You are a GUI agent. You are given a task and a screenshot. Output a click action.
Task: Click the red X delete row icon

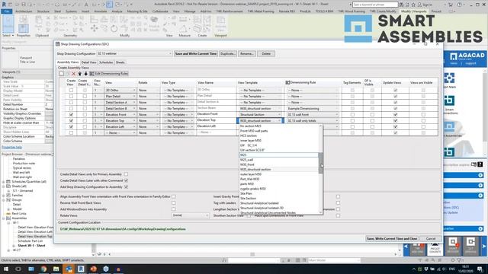(74, 74)
